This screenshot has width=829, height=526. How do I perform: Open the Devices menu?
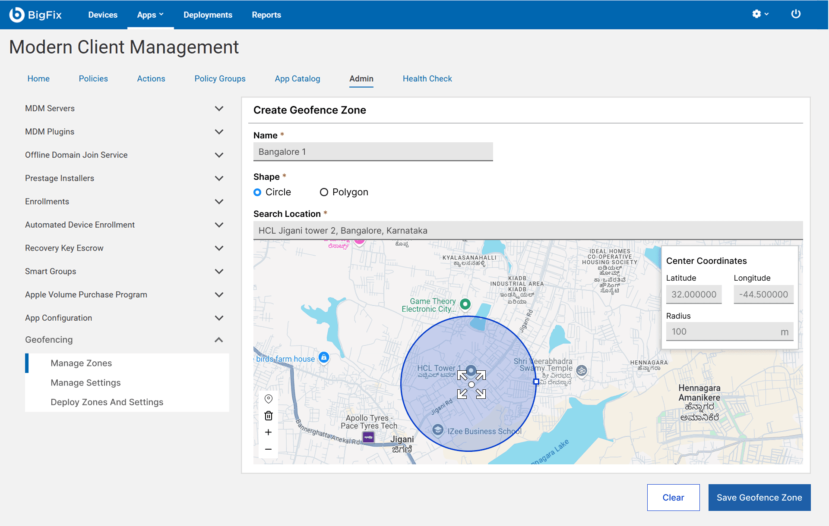[103, 15]
